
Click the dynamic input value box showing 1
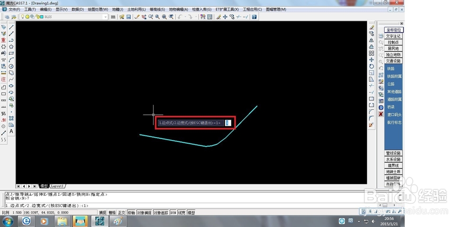[228, 123]
